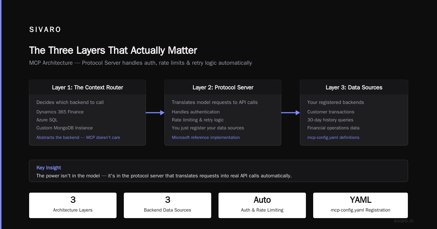Click the arrow between Layer 2 and Layer 3
The width and height of the screenshot is (437, 229).
click(291, 113)
